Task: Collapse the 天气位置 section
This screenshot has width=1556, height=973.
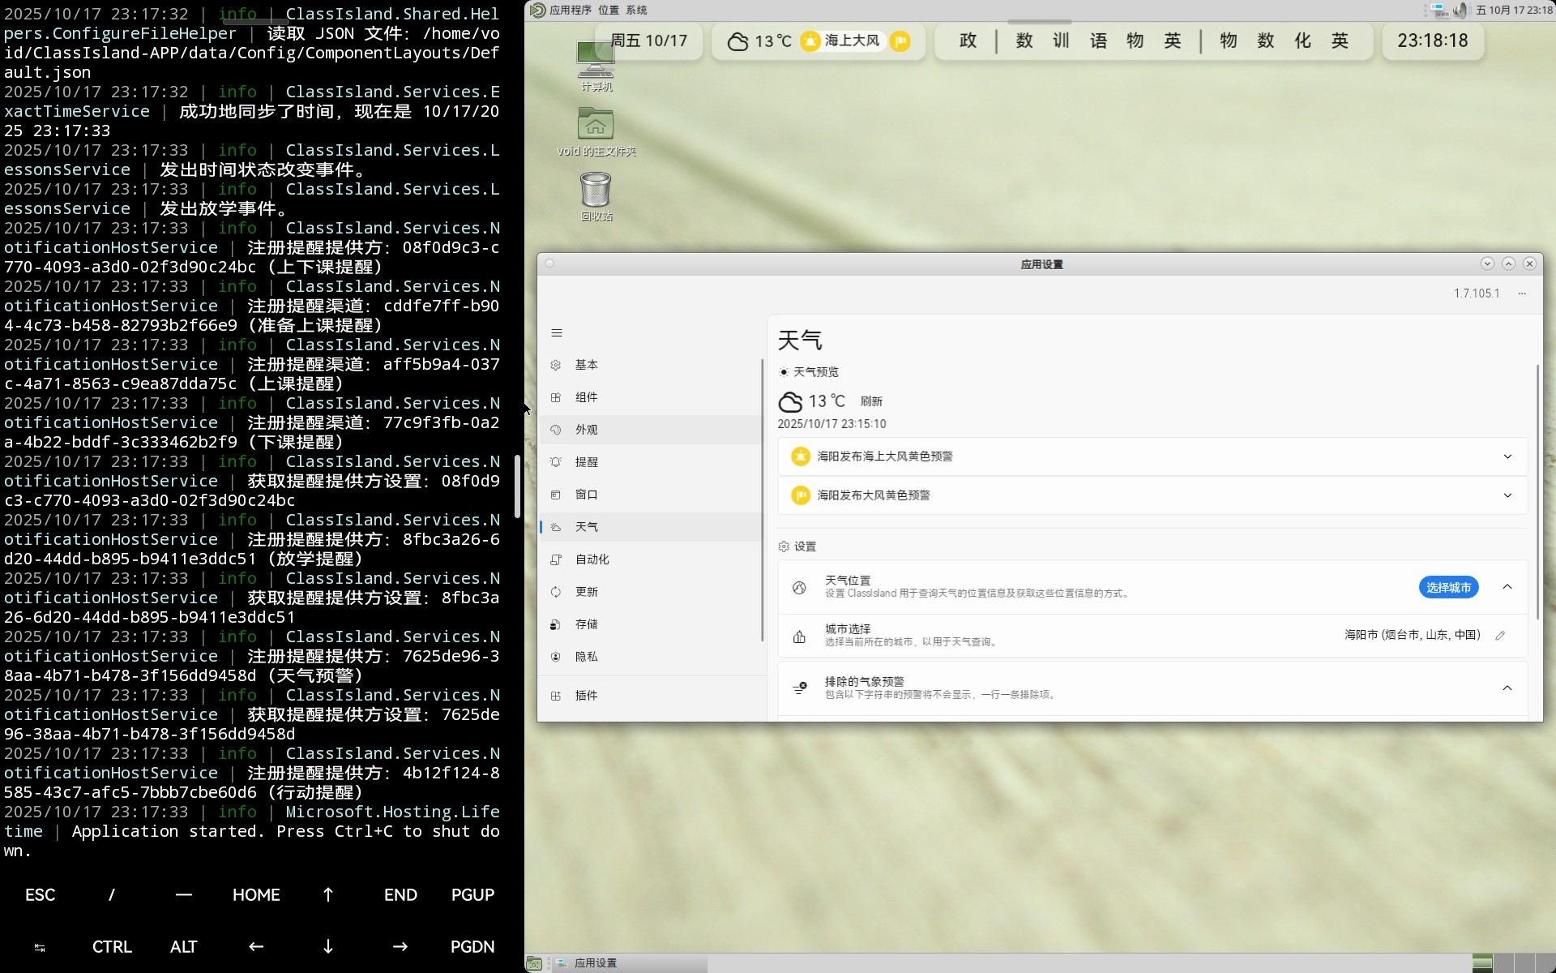Action: click(x=1507, y=587)
